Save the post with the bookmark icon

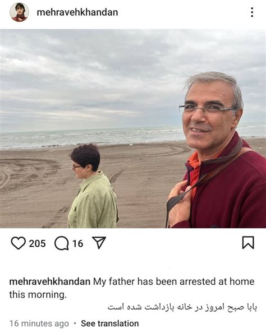pyautogui.click(x=248, y=243)
